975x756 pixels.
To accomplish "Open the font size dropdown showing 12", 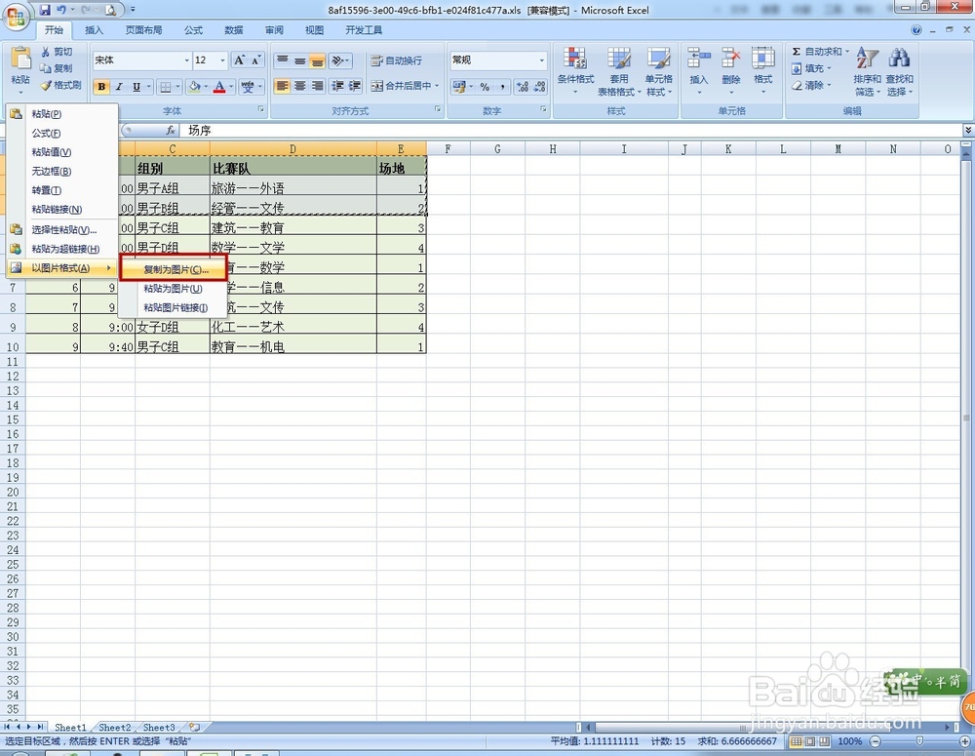I will point(222,60).
